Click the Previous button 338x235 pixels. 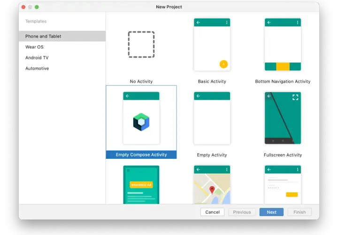pos(242,212)
